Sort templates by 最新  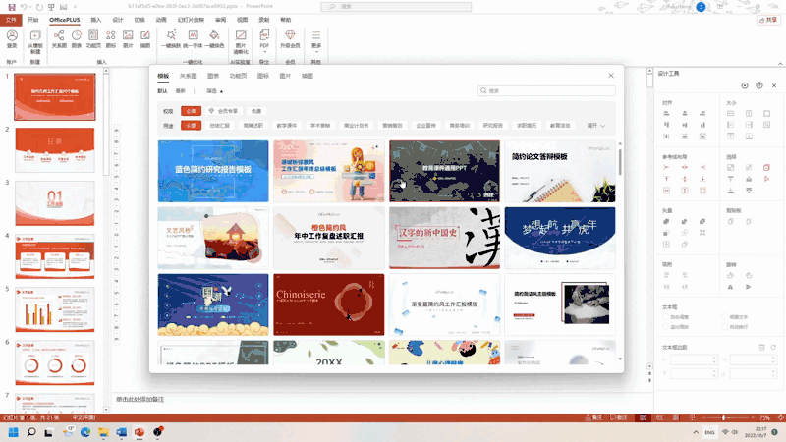click(x=181, y=91)
